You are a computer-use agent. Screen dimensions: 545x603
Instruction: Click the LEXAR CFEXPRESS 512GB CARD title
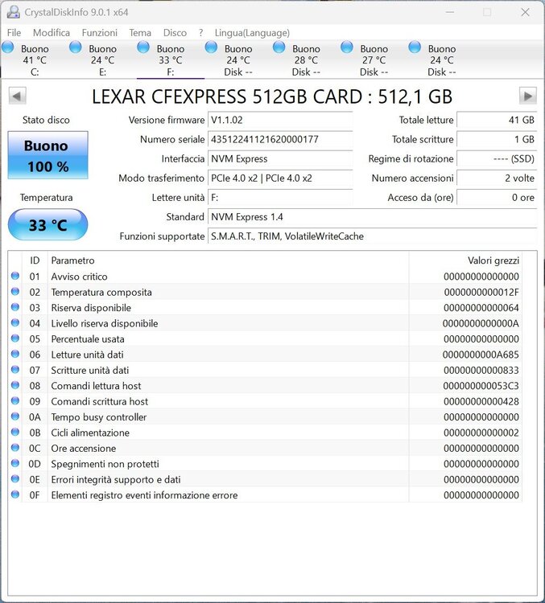point(272,96)
